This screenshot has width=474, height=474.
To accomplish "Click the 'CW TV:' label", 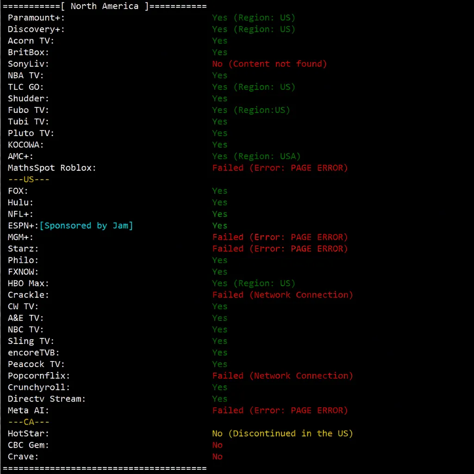I will pos(23,306).
